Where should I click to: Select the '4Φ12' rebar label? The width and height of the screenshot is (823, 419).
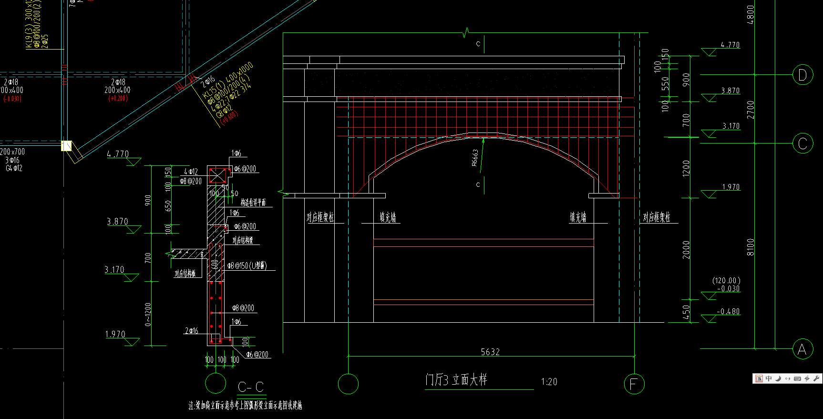pyautogui.click(x=191, y=172)
